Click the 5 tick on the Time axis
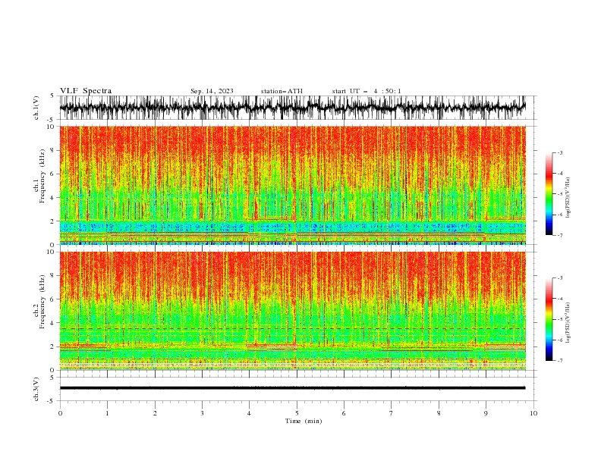601x464 pixels. click(x=297, y=413)
